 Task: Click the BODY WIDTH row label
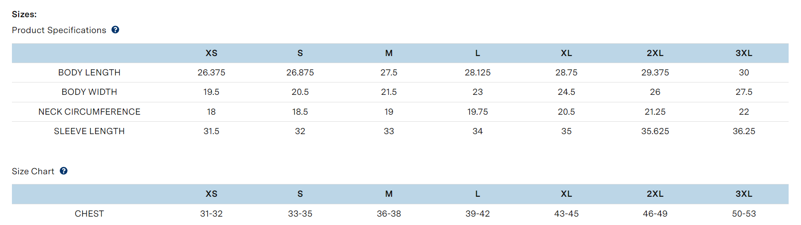(89, 92)
